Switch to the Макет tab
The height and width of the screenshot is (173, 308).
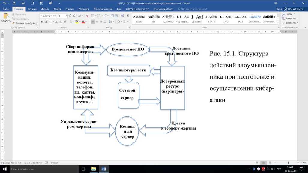tap(58, 9)
